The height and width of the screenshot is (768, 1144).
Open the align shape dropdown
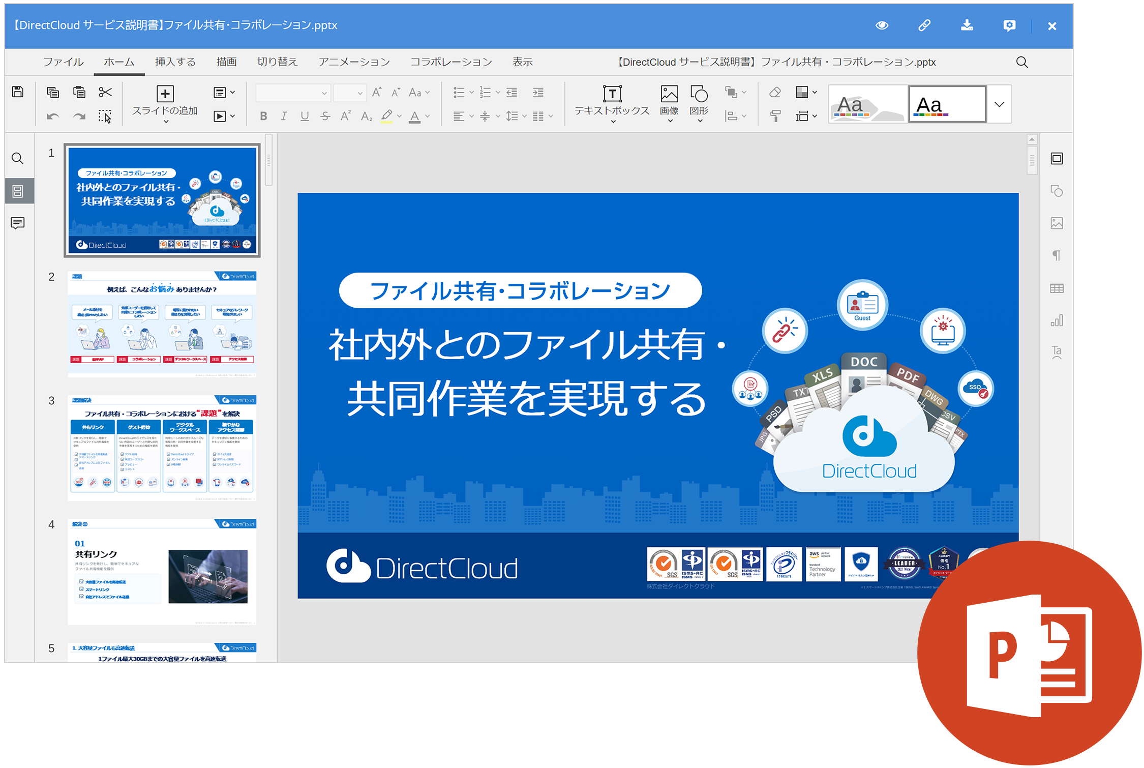point(735,116)
